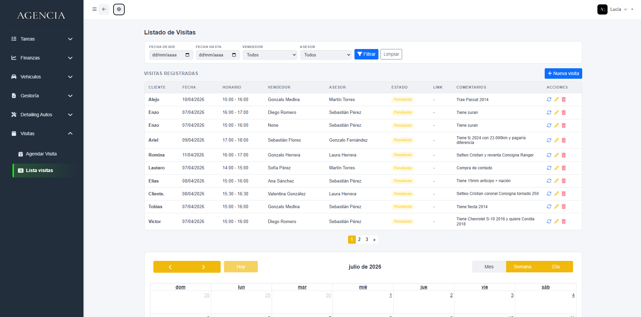The height and width of the screenshot is (317, 641).
Task: Click the Detailing Autos tools icon
Action: 14,115
